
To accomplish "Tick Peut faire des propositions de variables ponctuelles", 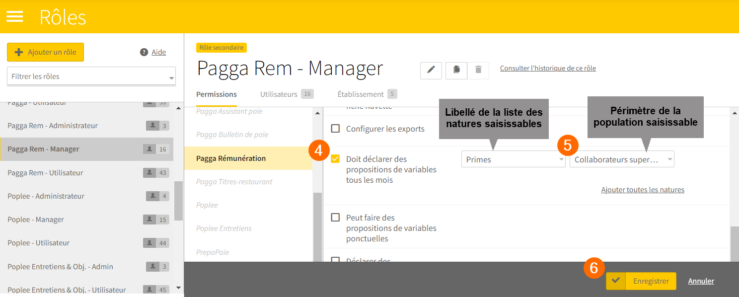I will (336, 218).
